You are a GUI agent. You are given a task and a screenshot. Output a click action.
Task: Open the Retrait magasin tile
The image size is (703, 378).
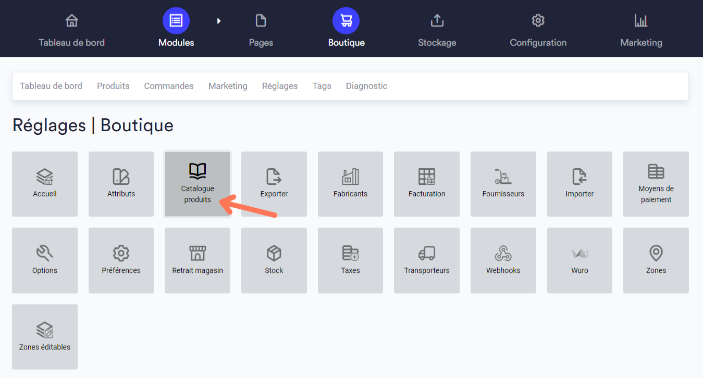pos(198,260)
